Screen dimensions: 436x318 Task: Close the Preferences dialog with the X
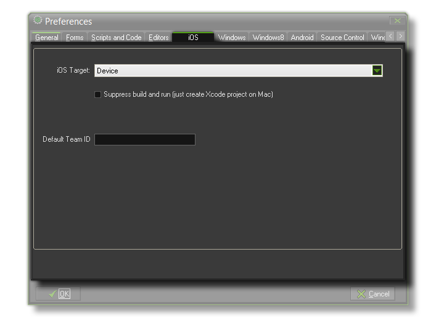coord(397,21)
